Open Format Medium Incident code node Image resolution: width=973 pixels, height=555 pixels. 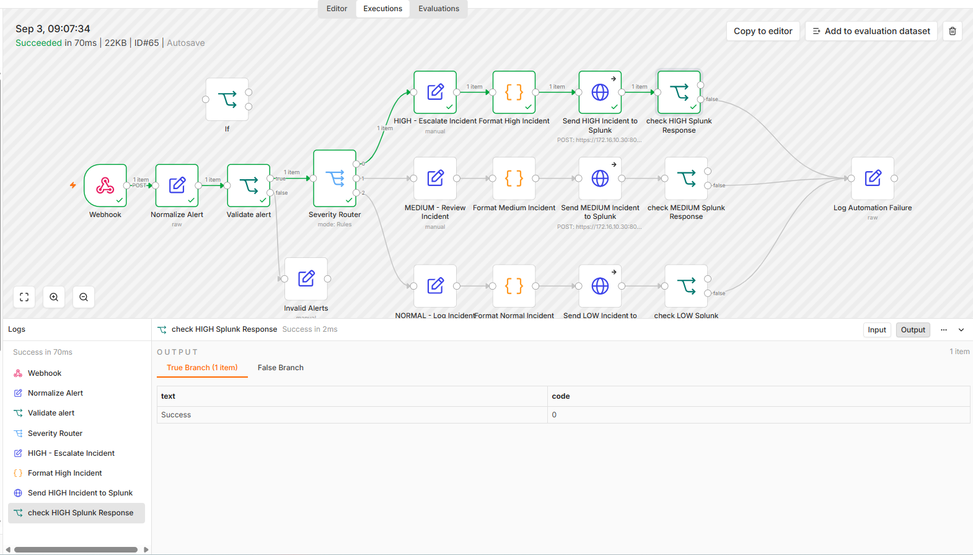point(514,179)
